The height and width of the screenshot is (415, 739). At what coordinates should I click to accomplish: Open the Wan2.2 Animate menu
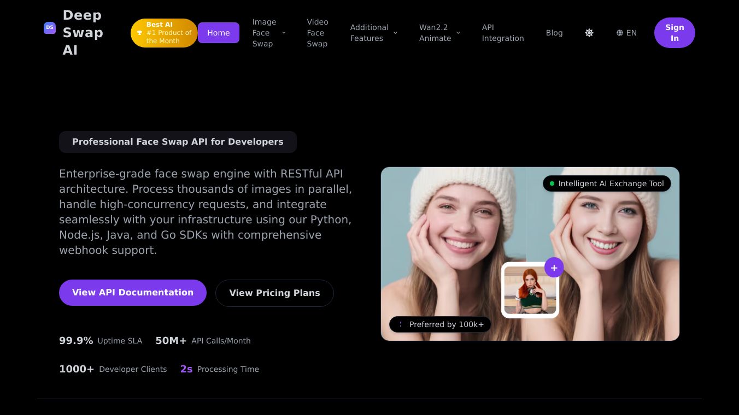[x=439, y=33]
